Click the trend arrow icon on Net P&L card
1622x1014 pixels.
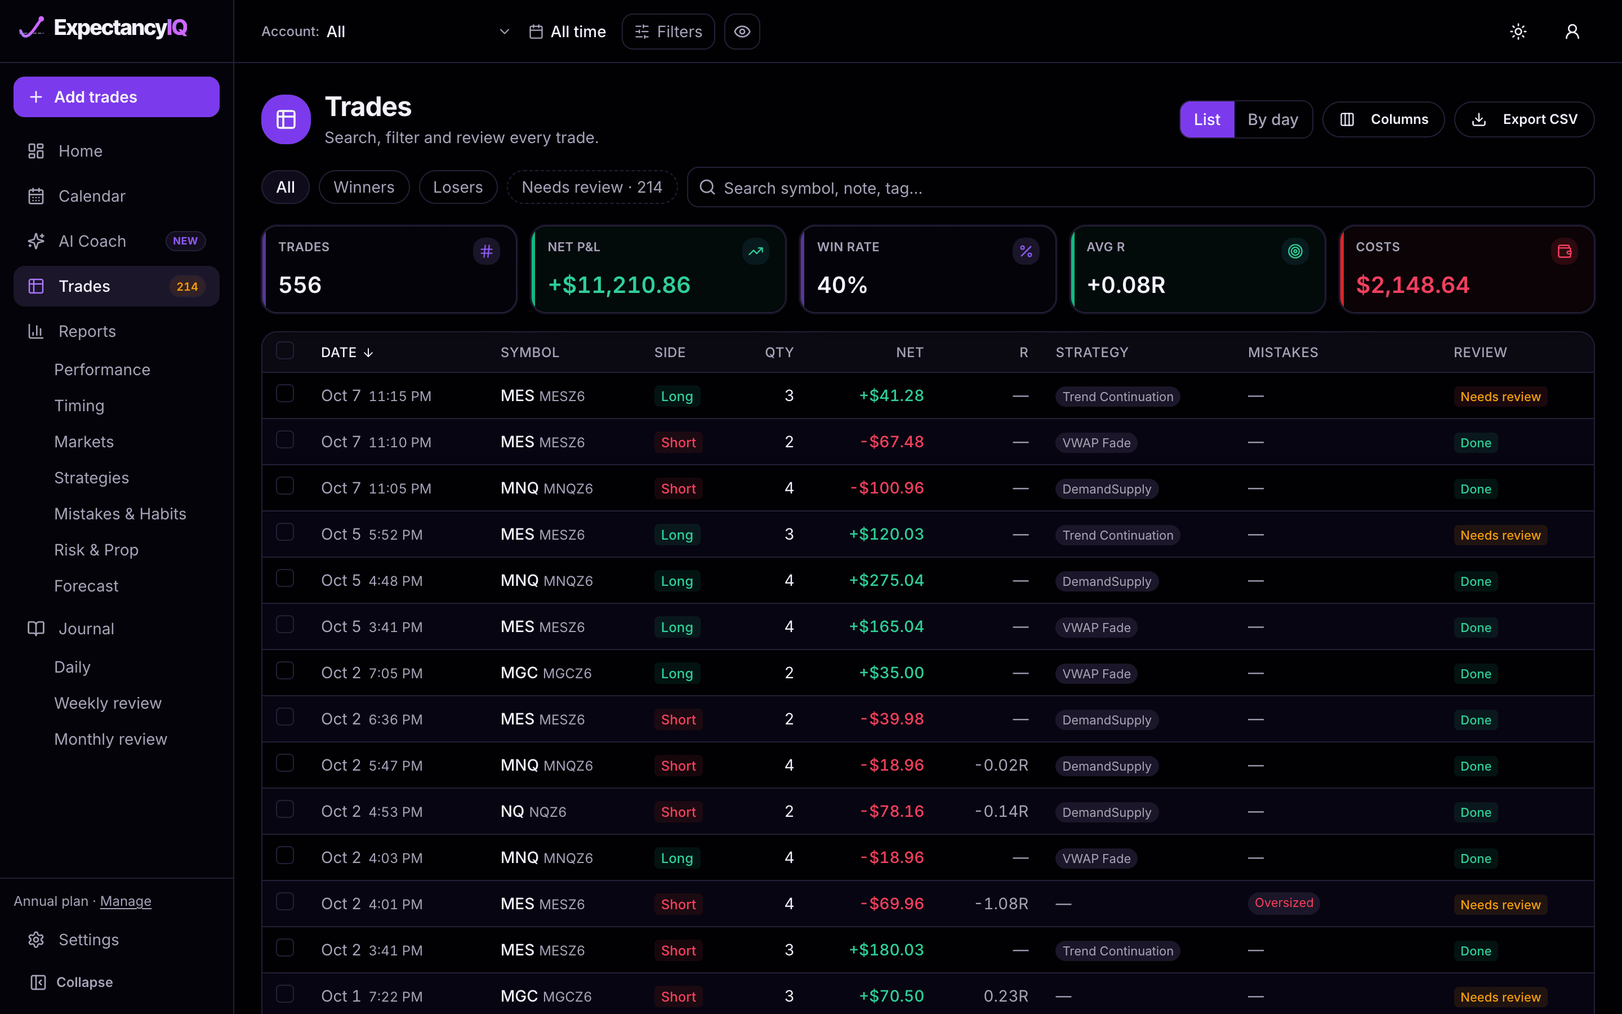(756, 251)
